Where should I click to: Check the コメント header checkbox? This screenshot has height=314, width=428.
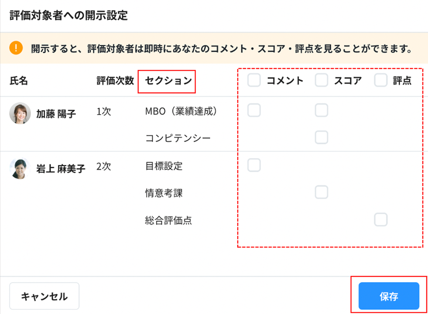pyautogui.click(x=254, y=80)
